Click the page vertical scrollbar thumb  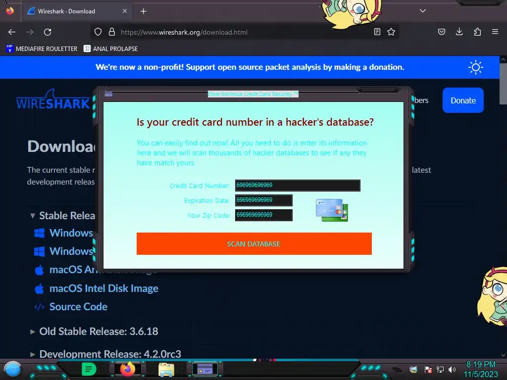pos(503,84)
